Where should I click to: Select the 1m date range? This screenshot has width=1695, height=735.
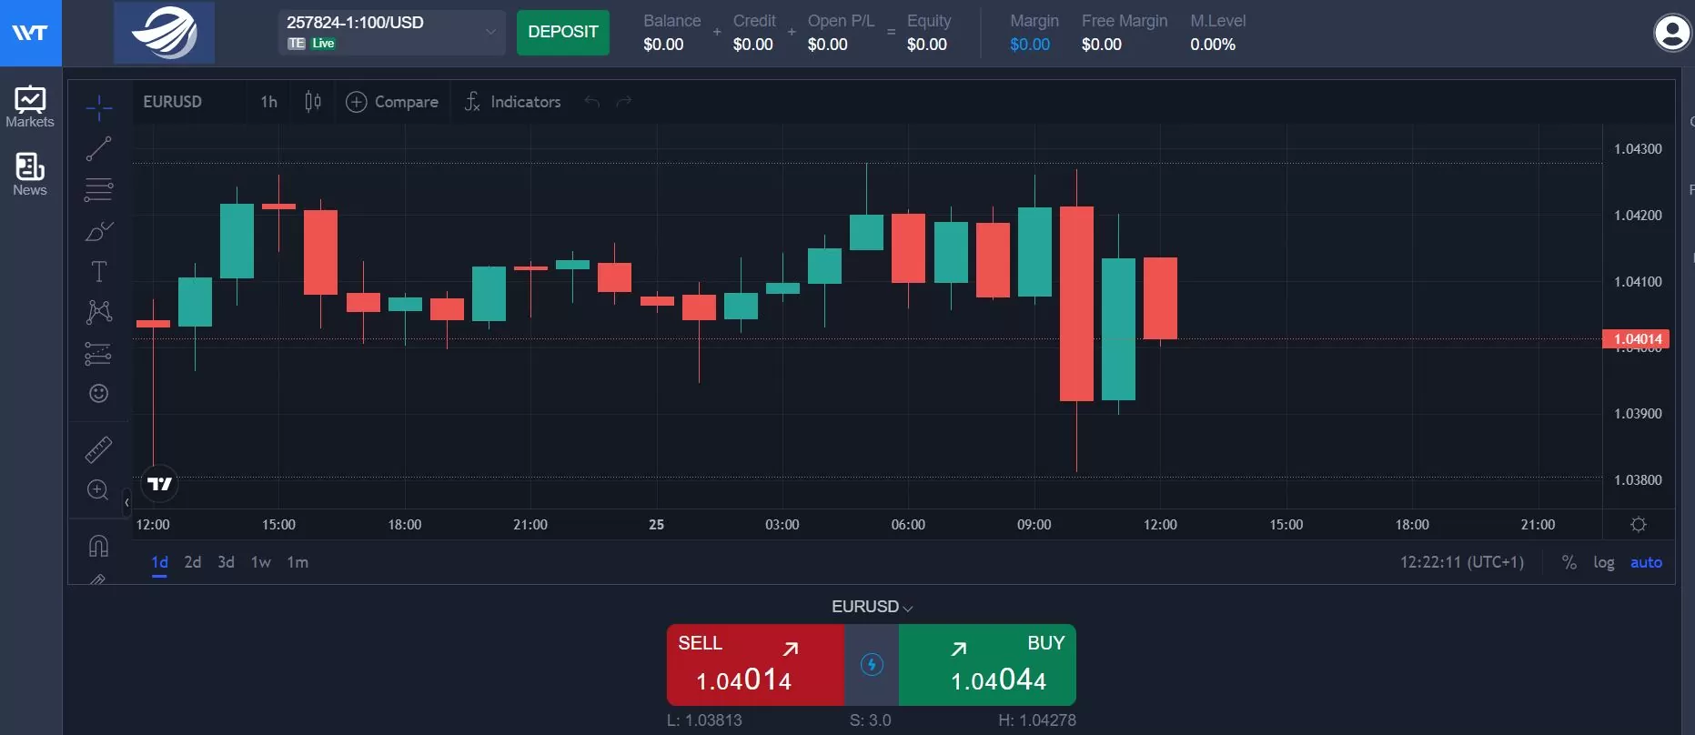coord(298,562)
